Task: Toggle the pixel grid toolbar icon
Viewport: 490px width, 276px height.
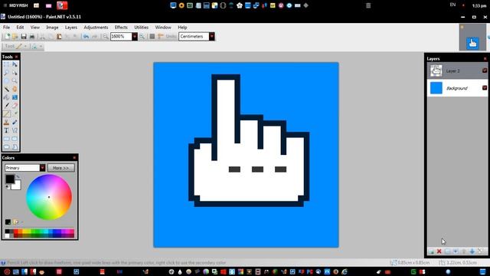Action: tap(152, 36)
